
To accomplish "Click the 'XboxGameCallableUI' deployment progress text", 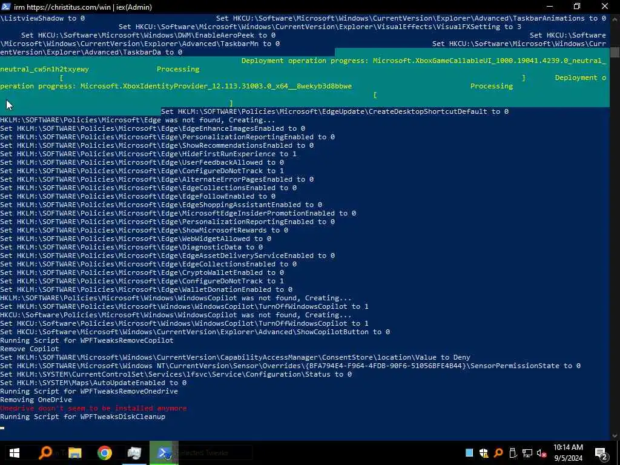I will pos(423,61).
